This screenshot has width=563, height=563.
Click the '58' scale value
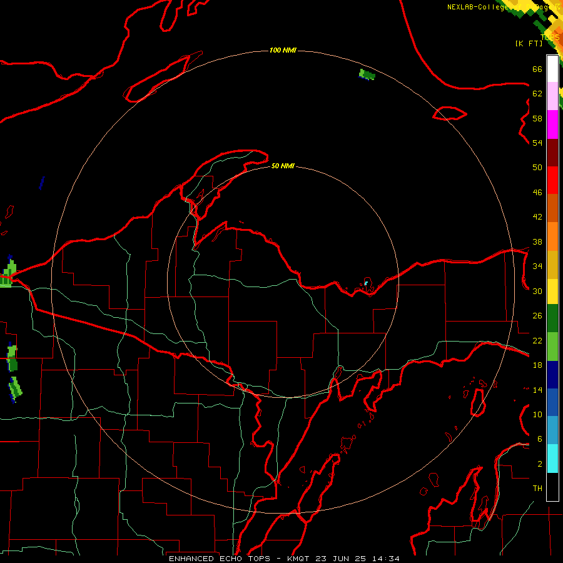537,118
